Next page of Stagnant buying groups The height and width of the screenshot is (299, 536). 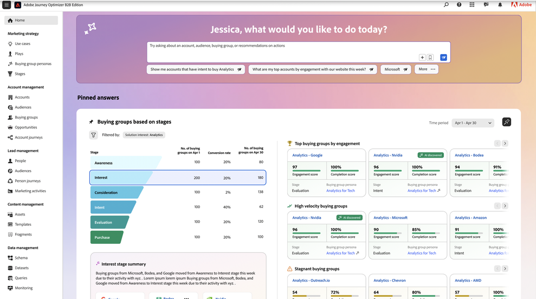505,269
